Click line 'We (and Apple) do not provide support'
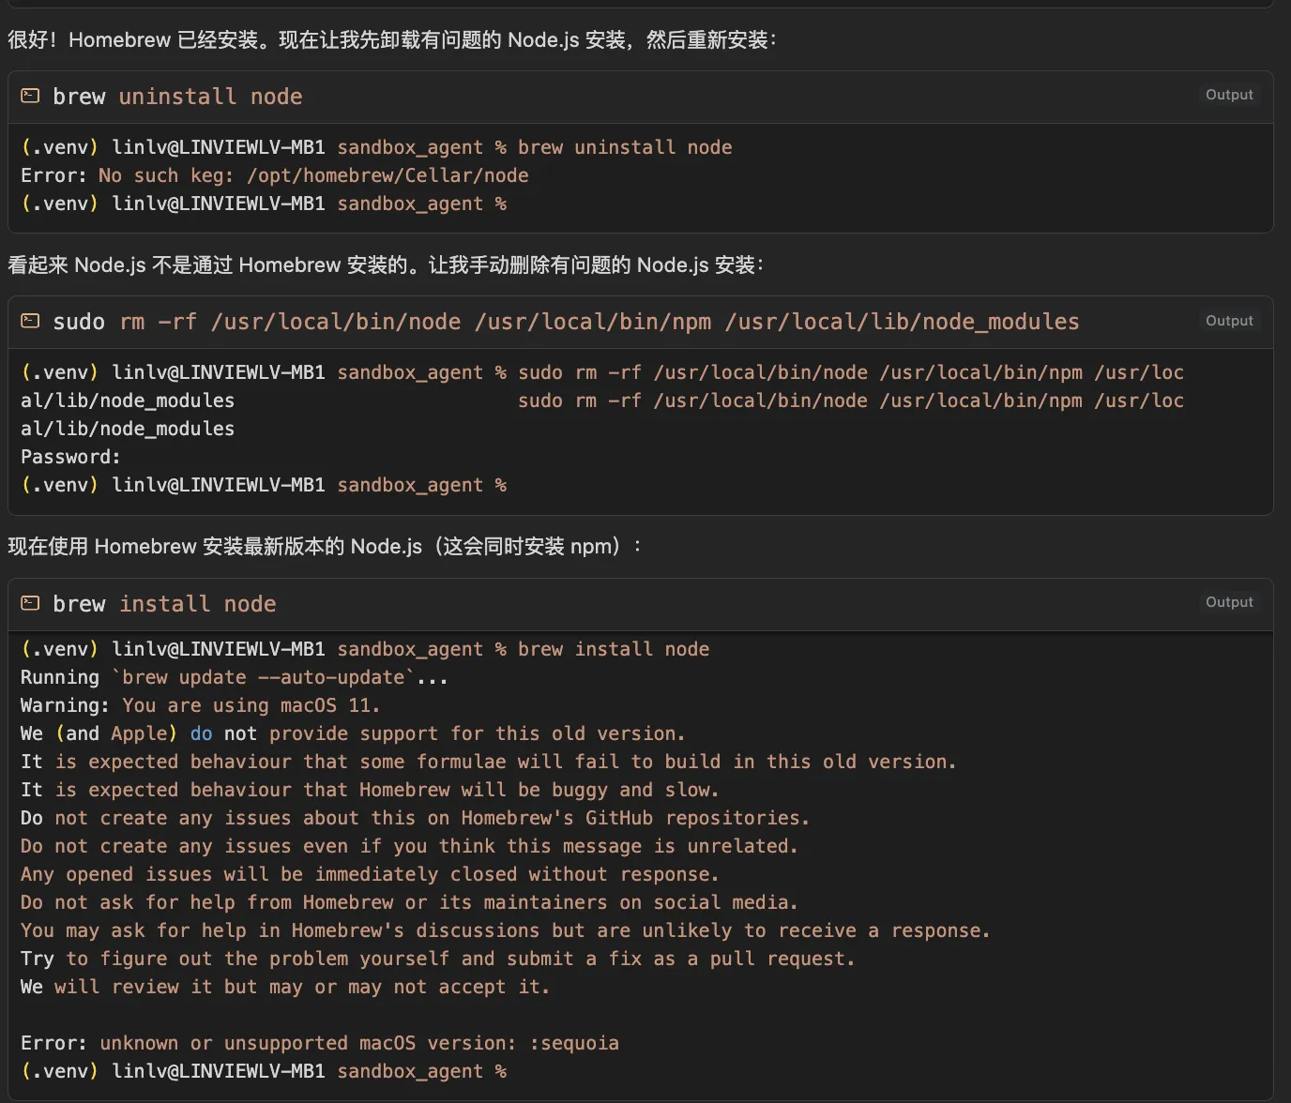Viewport: 1291px width, 1103px height. 353,733
